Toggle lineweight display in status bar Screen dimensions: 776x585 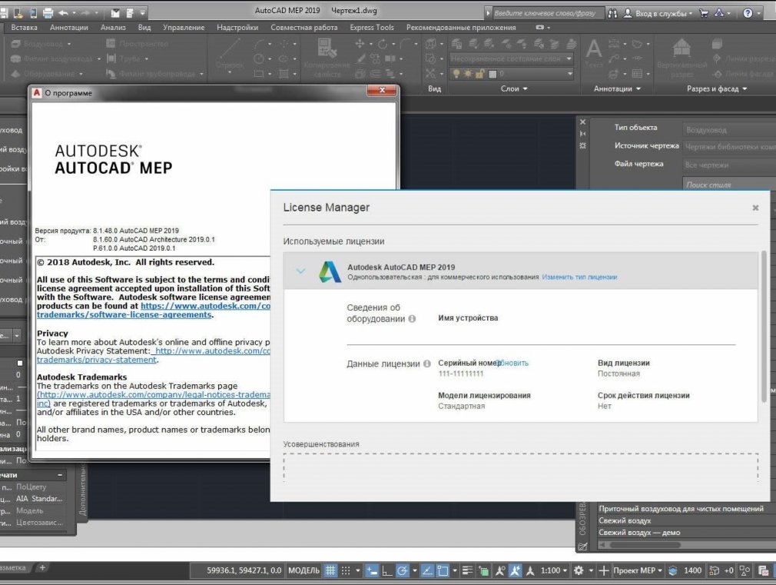point(467,570)
